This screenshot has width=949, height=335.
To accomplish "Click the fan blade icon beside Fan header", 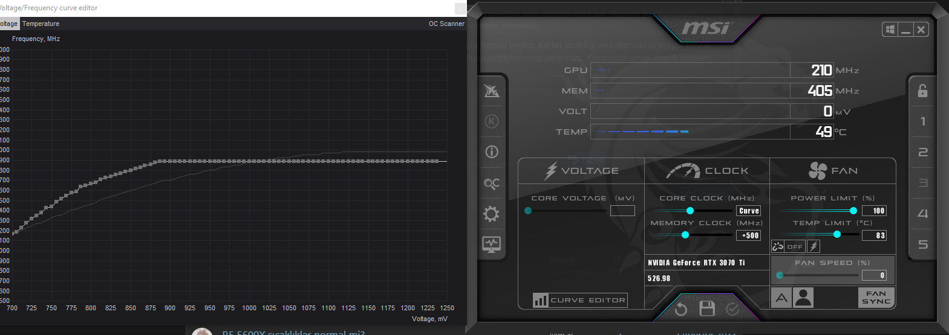I will (818, 171).
